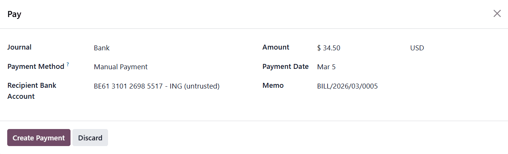Screen dimensions: 508x154
Task: Discard the payment
Action: click(90, 138)
